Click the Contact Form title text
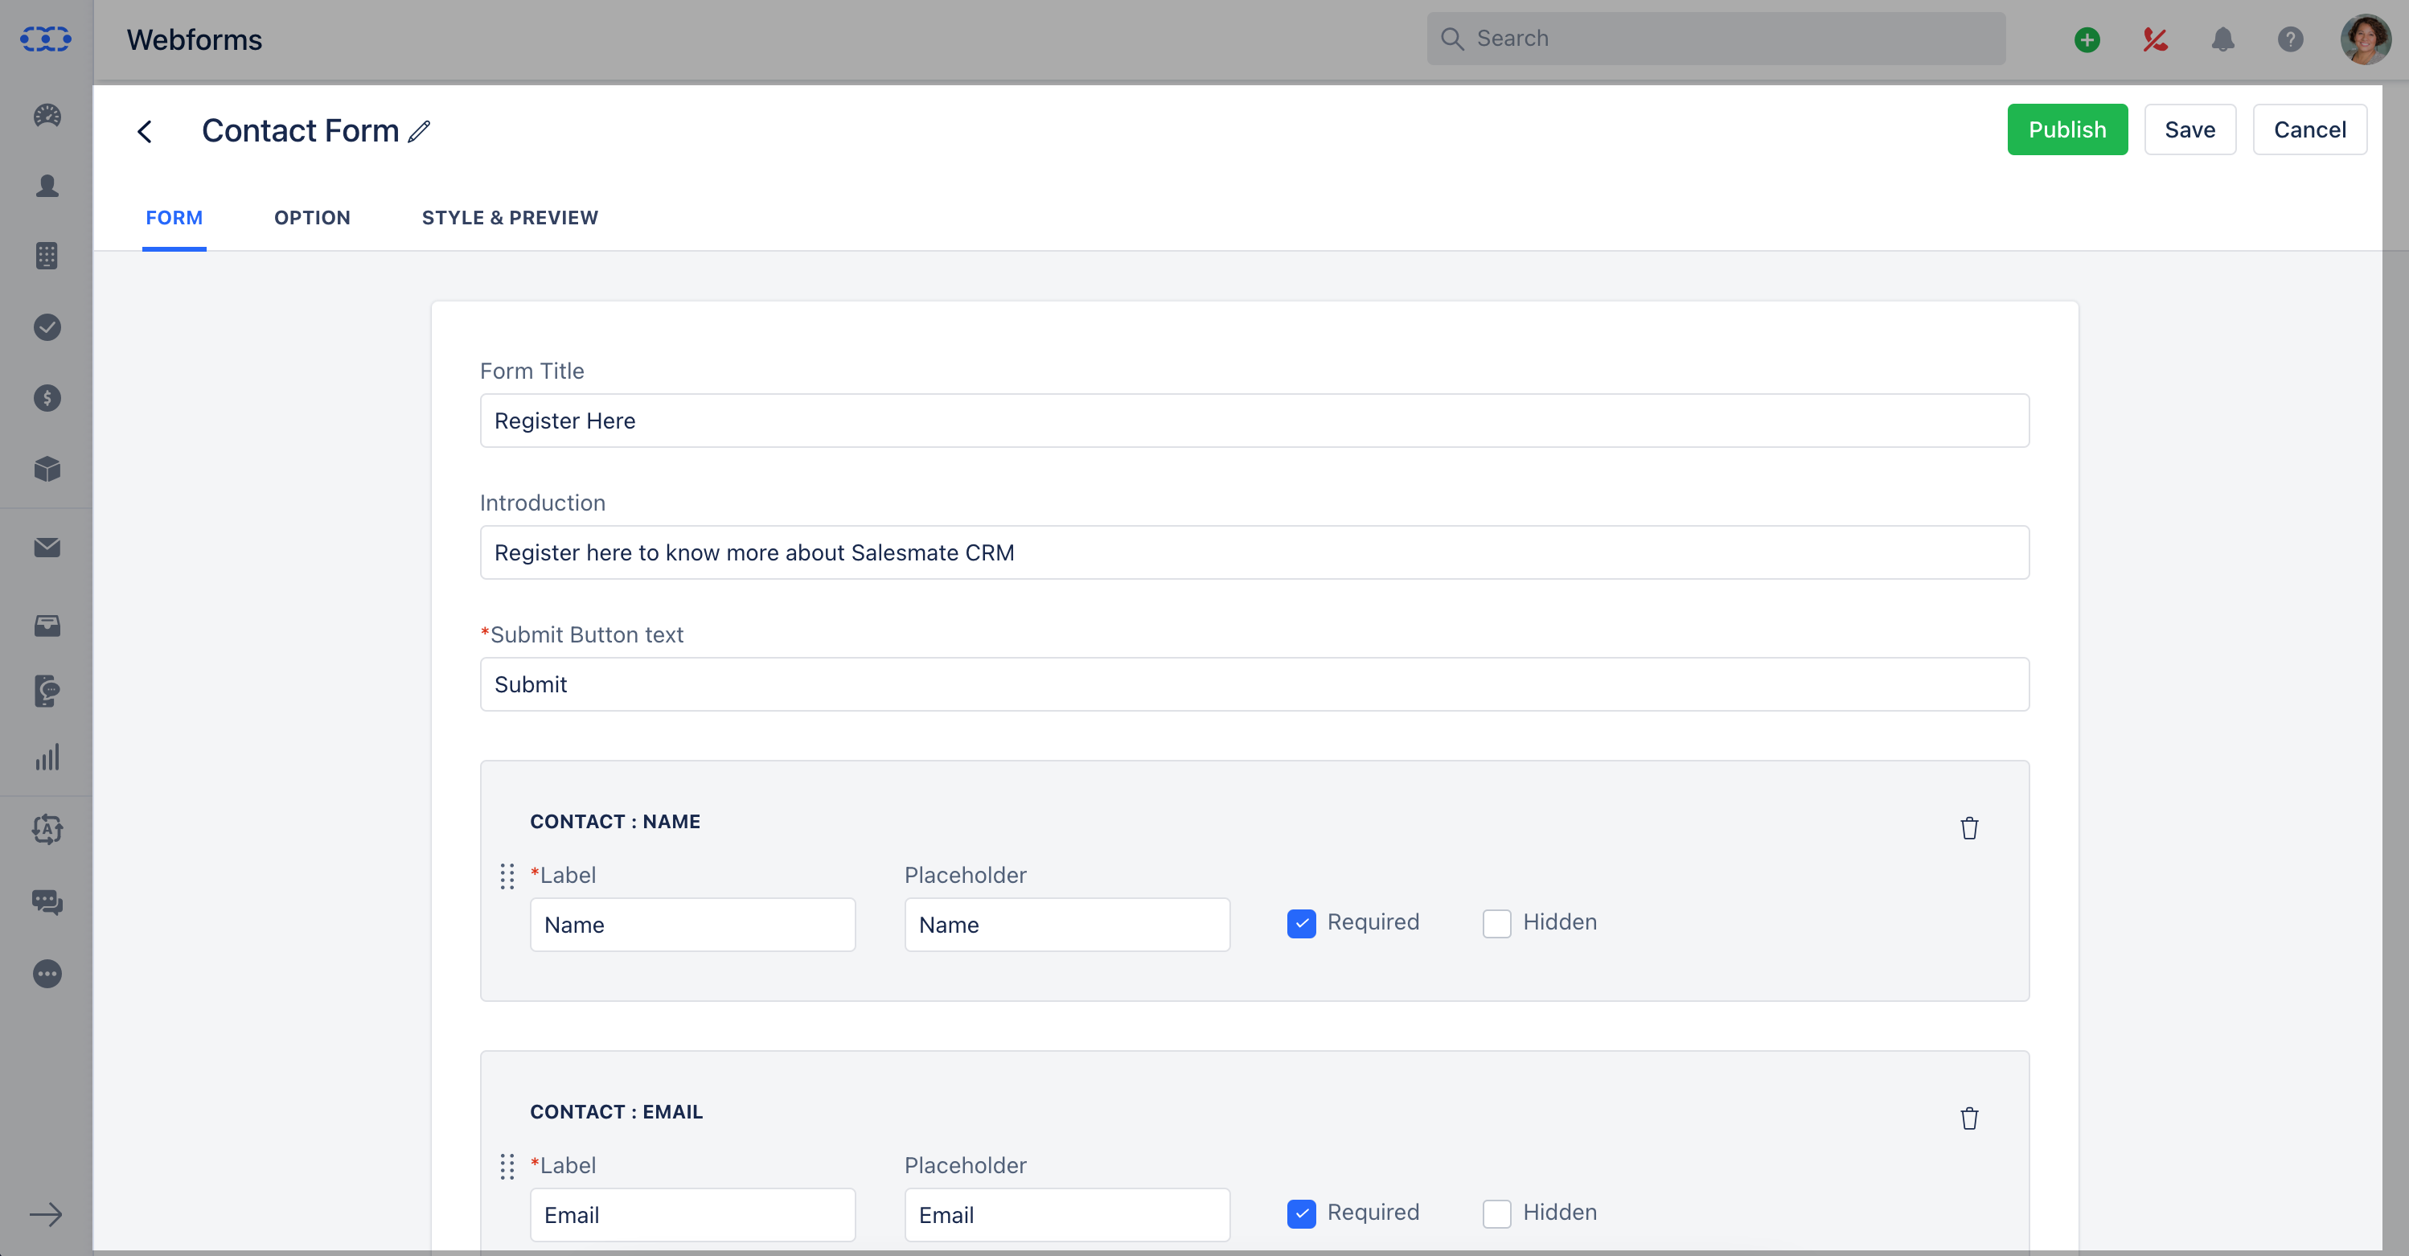The height and width of the screenshot is (1256, 2409). (300, 131)
